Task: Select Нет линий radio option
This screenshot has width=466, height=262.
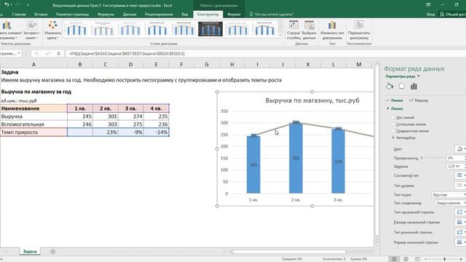Action: pyautogui.click(x=393, y=117)
